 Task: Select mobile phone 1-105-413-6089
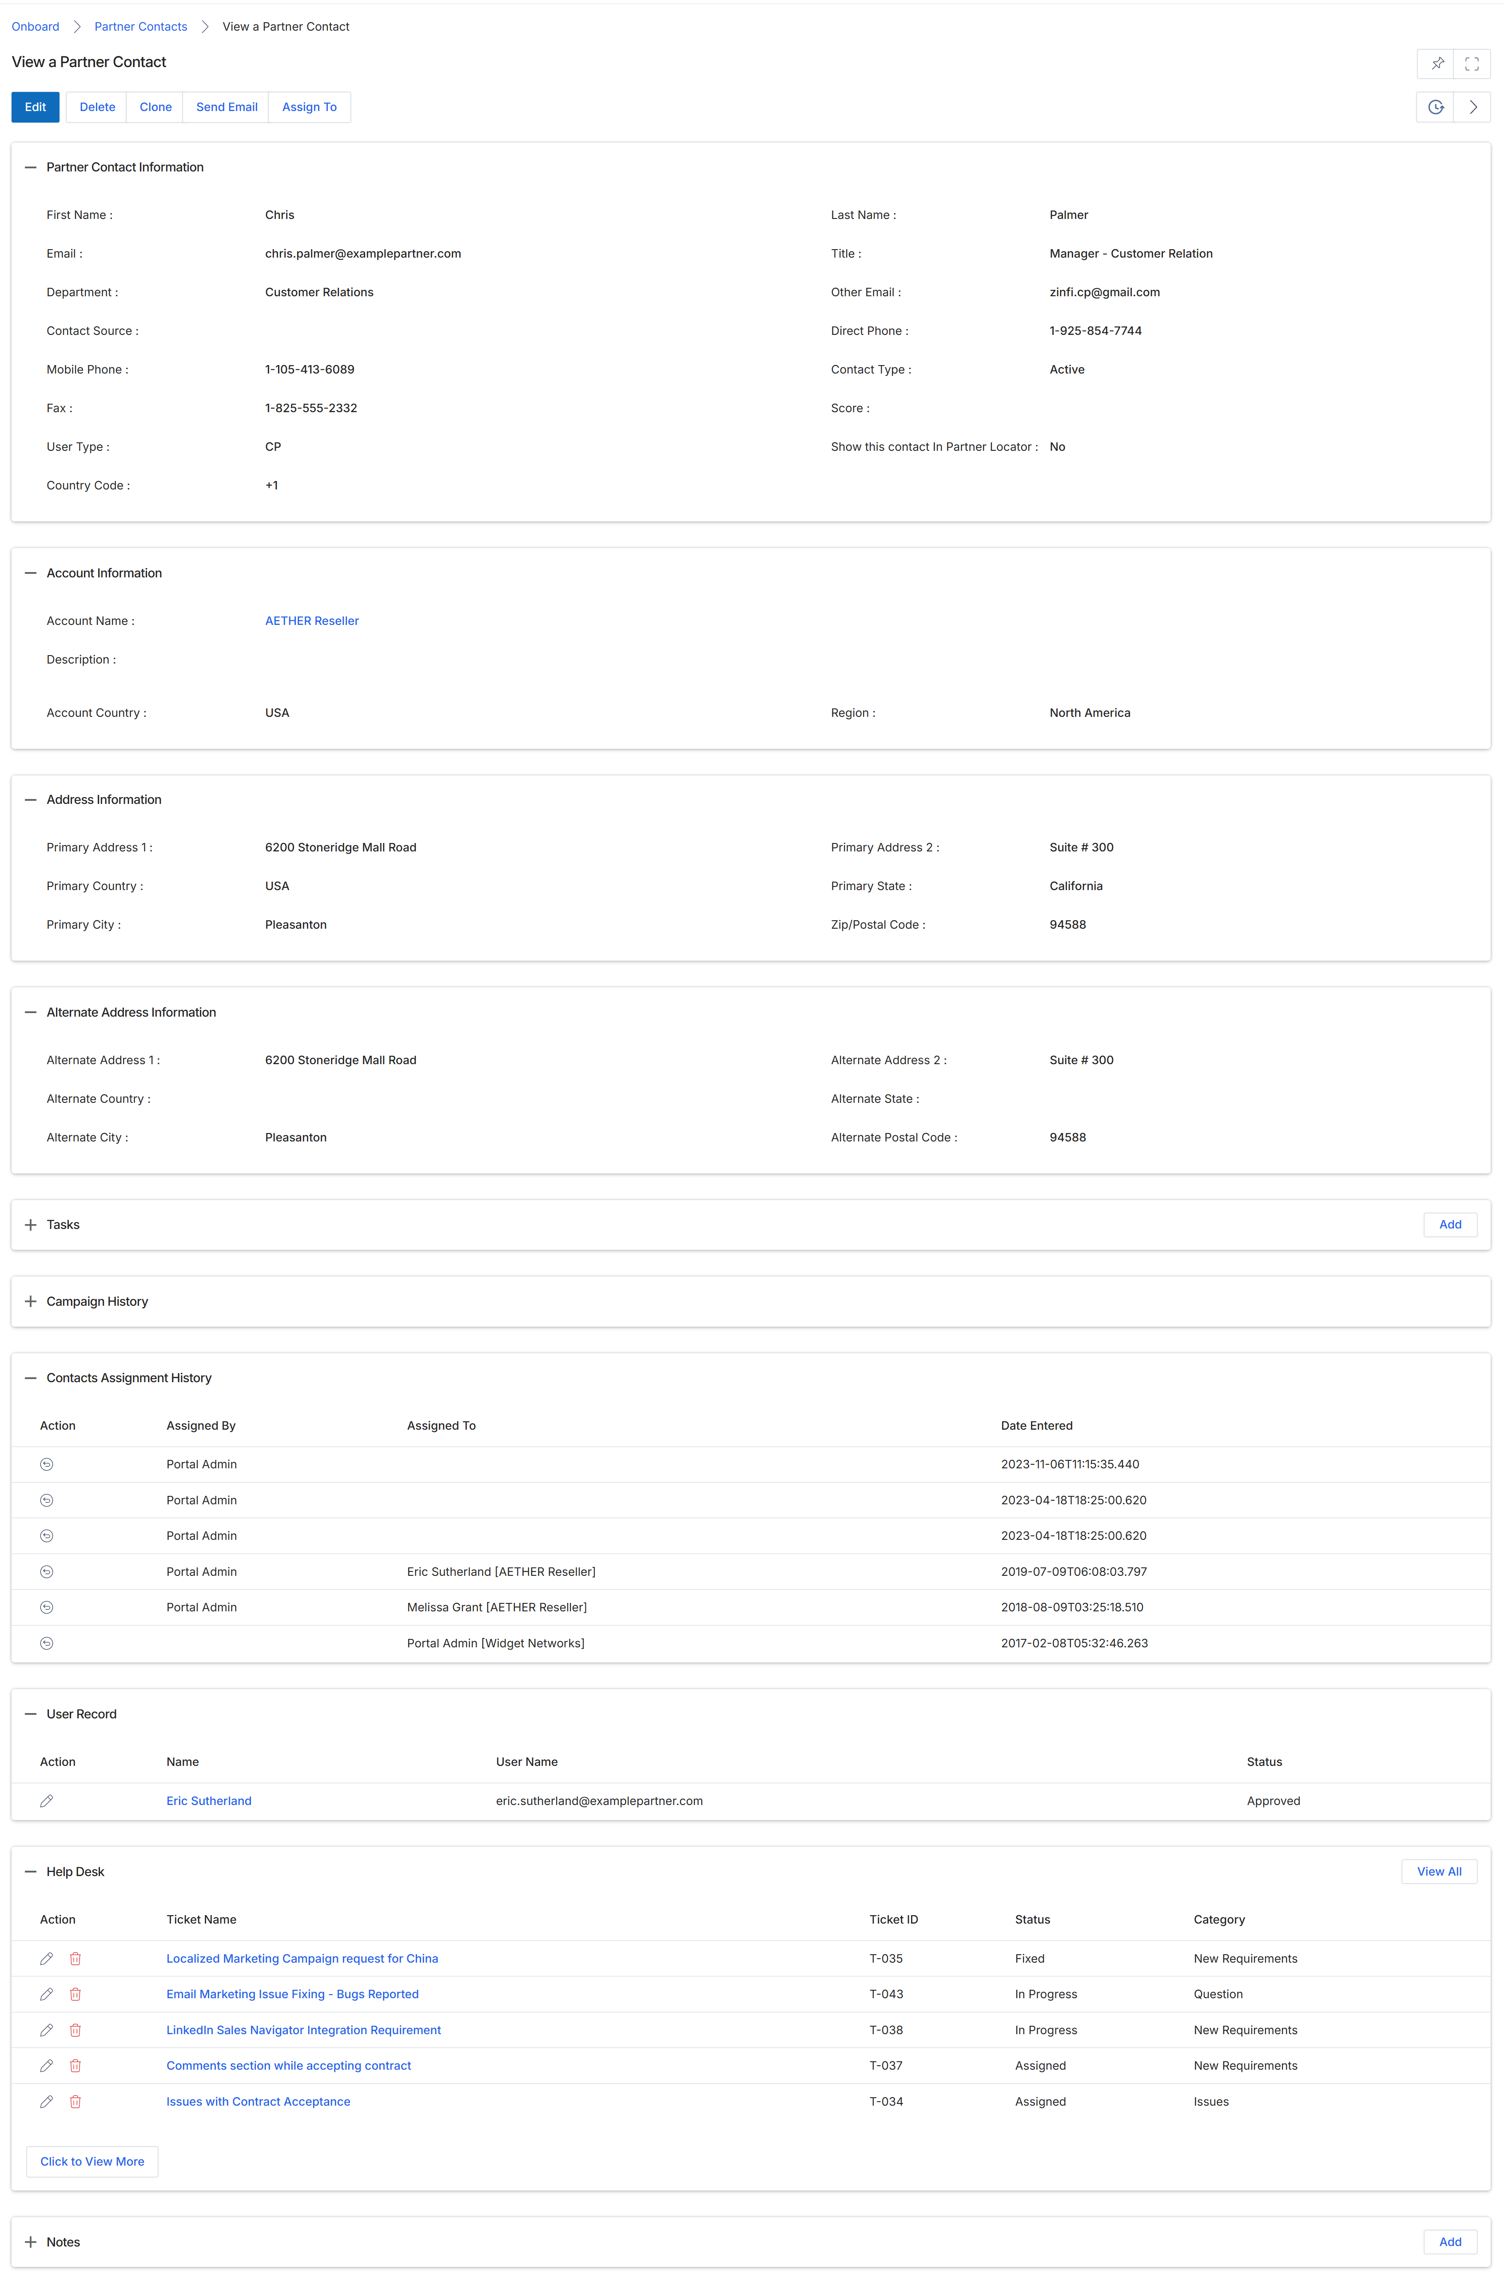pos(309,370)
